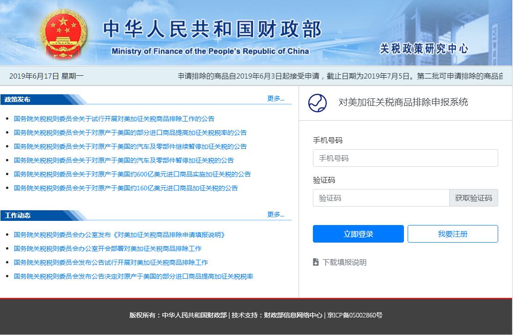Open announcement on 部分进口商品提高加征关税税率的公告
This screenshot has height=335, width=513.
pyautogui.click(x=130, y=133)
